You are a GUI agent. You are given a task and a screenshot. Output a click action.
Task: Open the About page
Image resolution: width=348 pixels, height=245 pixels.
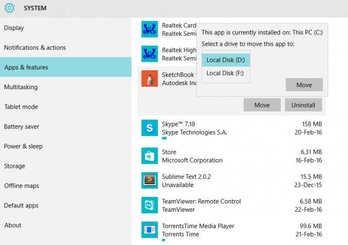point(66,225)
